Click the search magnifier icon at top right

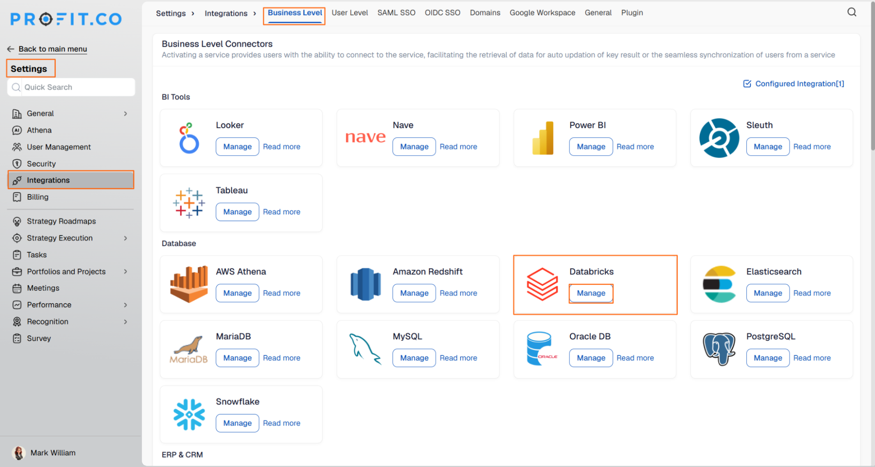[x=851, y=12]
